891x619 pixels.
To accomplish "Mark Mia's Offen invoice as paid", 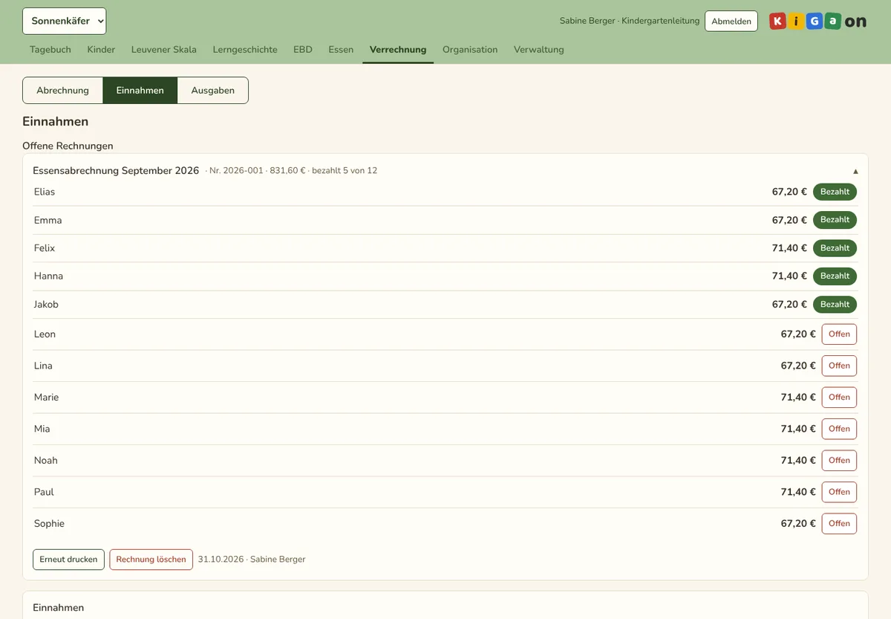I will point(839,429).
